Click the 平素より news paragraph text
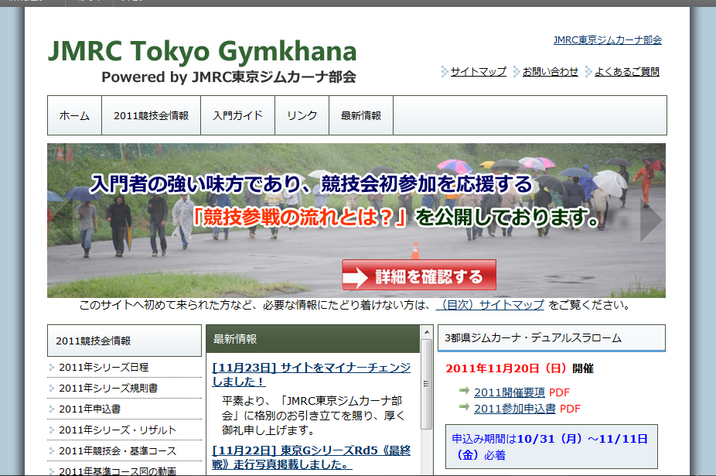The height and width of the screenshot is (476, 716). point(313,415)
